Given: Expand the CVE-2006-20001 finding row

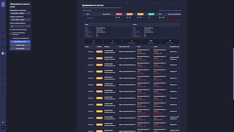Looking at the screenshot, I should coord(86,52).
